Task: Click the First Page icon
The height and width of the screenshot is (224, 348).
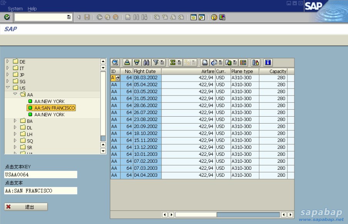Action: click(x=157, y=17)
